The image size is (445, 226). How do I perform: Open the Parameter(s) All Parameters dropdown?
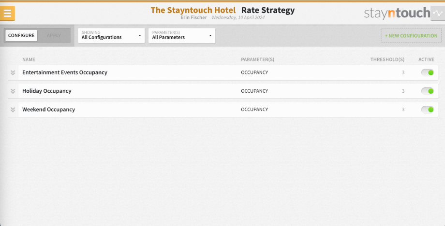[x=182, y=35]
